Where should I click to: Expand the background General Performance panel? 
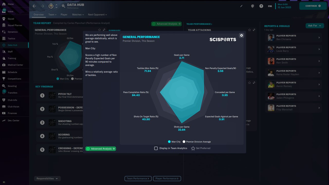click(104, 30)
